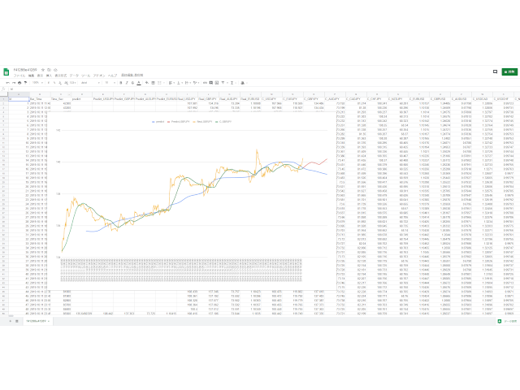The width and height of the screenshot is (520, 390).
Task: Click the borders icon in toolbar
Action: (x=154, y=83)
